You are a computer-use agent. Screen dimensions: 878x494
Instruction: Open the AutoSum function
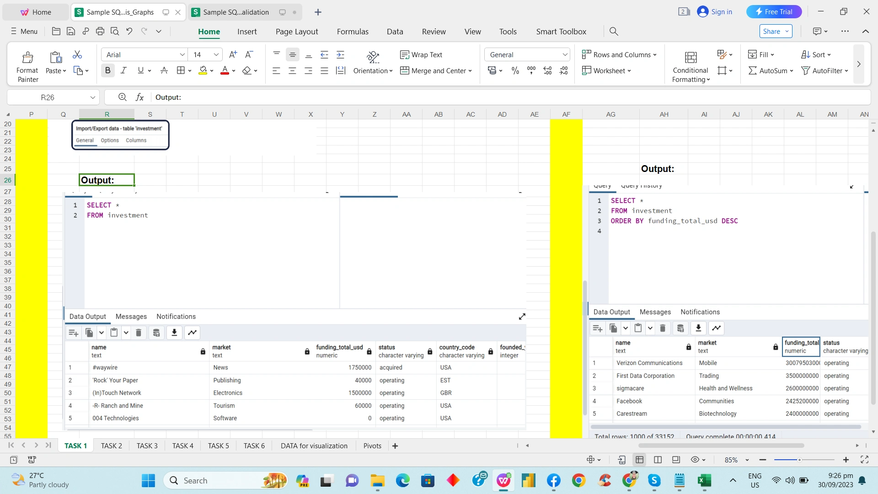770,70
